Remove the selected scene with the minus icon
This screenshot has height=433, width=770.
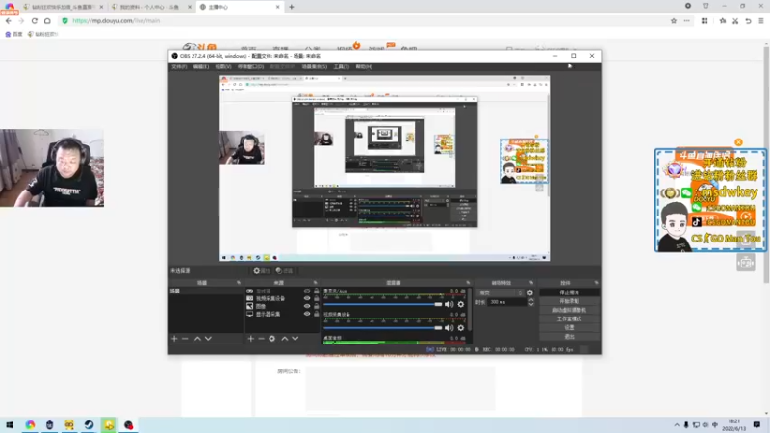pyautogui.click(x=185, y=339)
